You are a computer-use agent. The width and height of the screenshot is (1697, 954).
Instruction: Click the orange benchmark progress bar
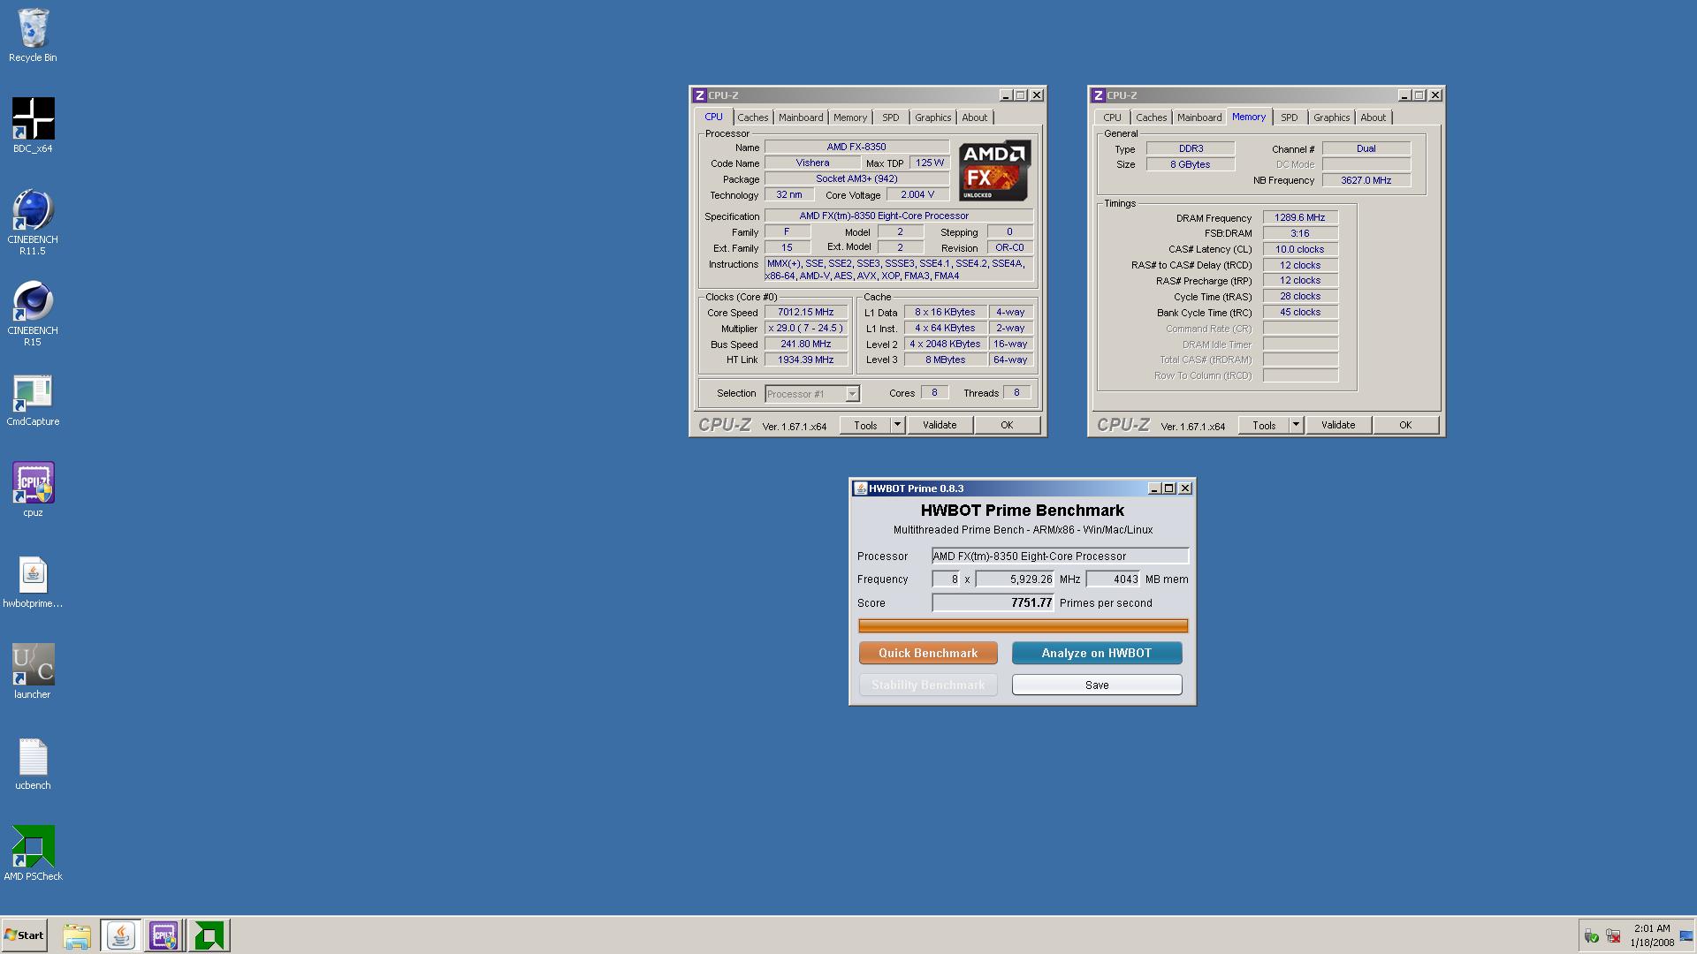point(1023,625)
